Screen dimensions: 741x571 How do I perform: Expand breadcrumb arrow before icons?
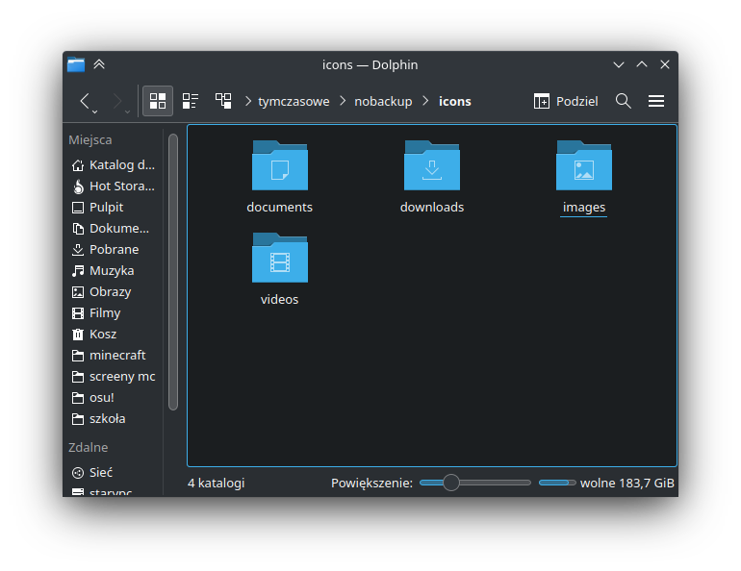click(425, 101)
